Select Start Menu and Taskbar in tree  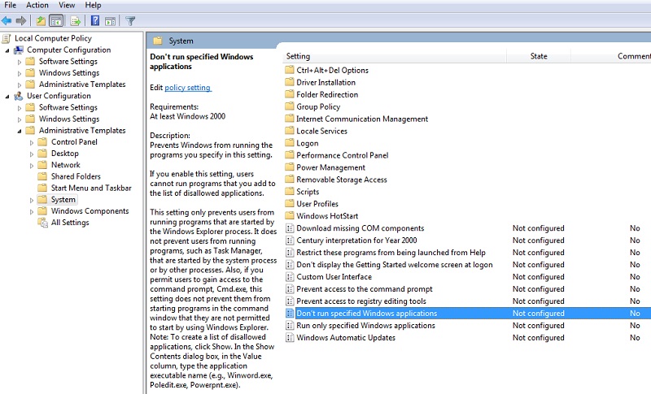point(91,188)
